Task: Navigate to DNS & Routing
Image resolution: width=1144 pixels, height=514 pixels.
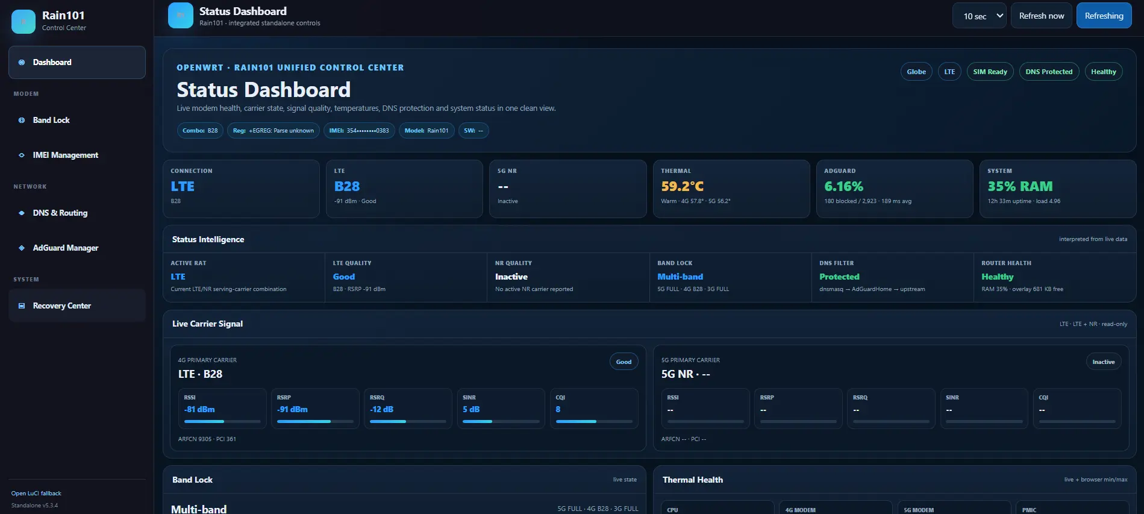Action: (x=77, y=213)
